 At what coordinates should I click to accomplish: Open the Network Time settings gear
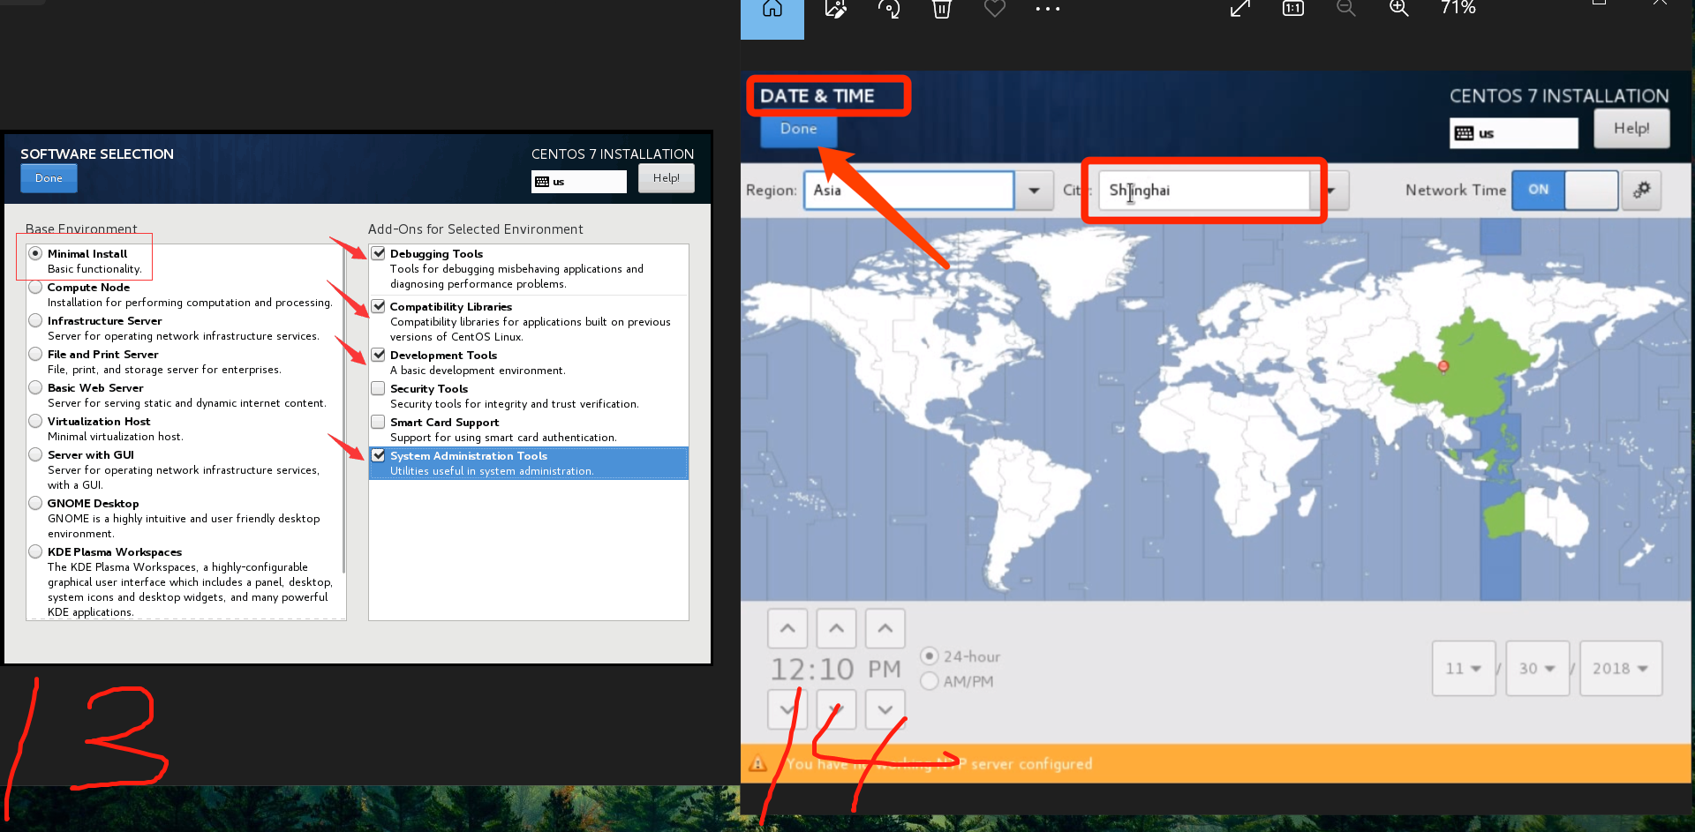click(1642, 190)
